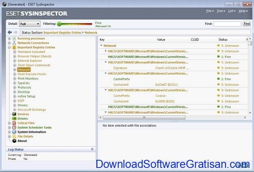Go back with the blue left arrow
This screenshot has width=254, height=172.
(10, 32)
